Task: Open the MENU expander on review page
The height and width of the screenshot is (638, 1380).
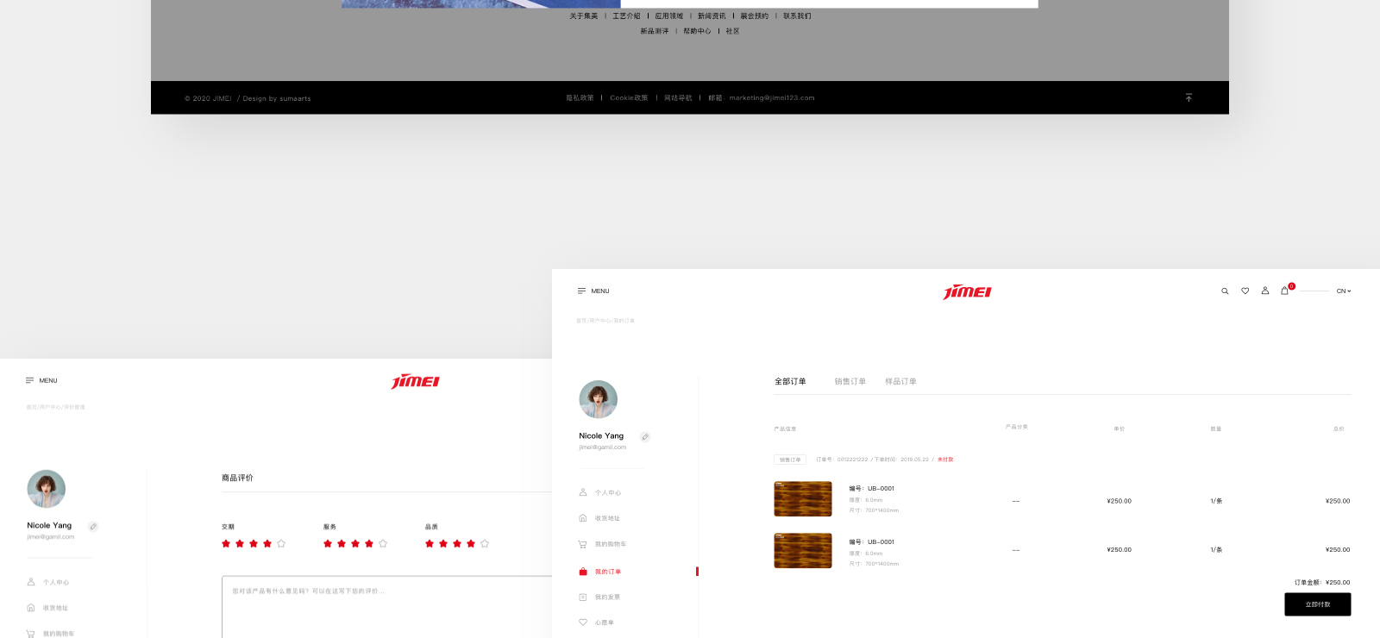Action: pyautogui.click(x=30, y=380)
